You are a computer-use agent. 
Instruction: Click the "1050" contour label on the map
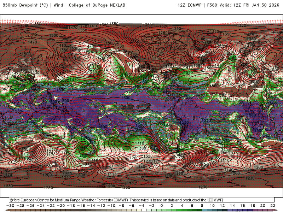point(201,167)
